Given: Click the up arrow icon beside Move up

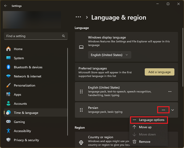Looking at the screenshot, I should [134, 127].
